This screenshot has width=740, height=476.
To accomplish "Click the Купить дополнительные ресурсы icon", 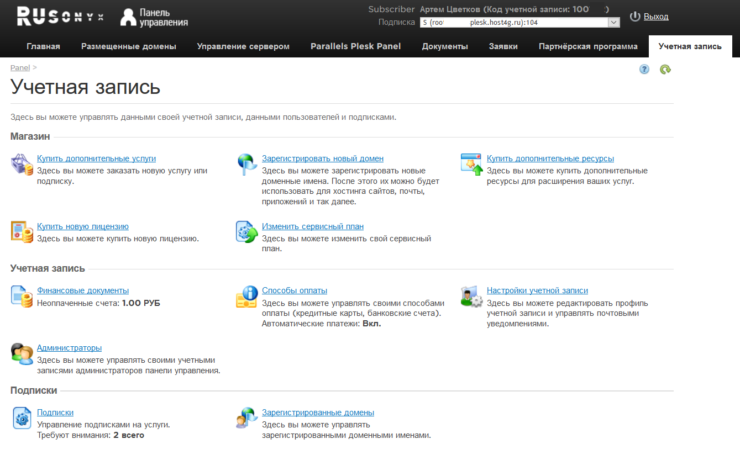I will [471, 165].
